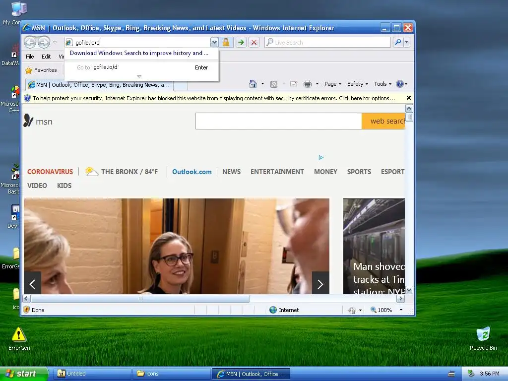Open the Home button dropdown arrow
This screenshot has width=508, height=381.
click(262, 84)
